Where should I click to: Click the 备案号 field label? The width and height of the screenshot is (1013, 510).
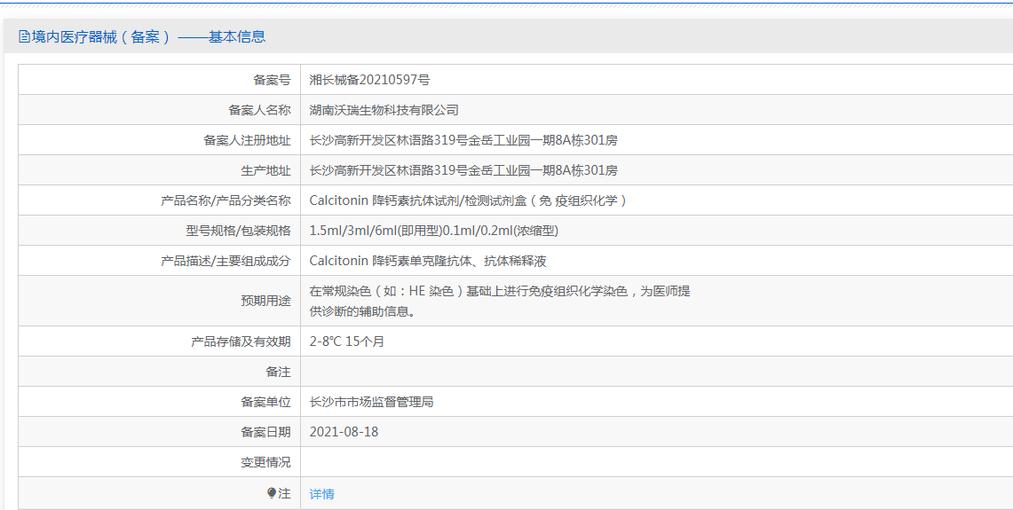[272, 80]
